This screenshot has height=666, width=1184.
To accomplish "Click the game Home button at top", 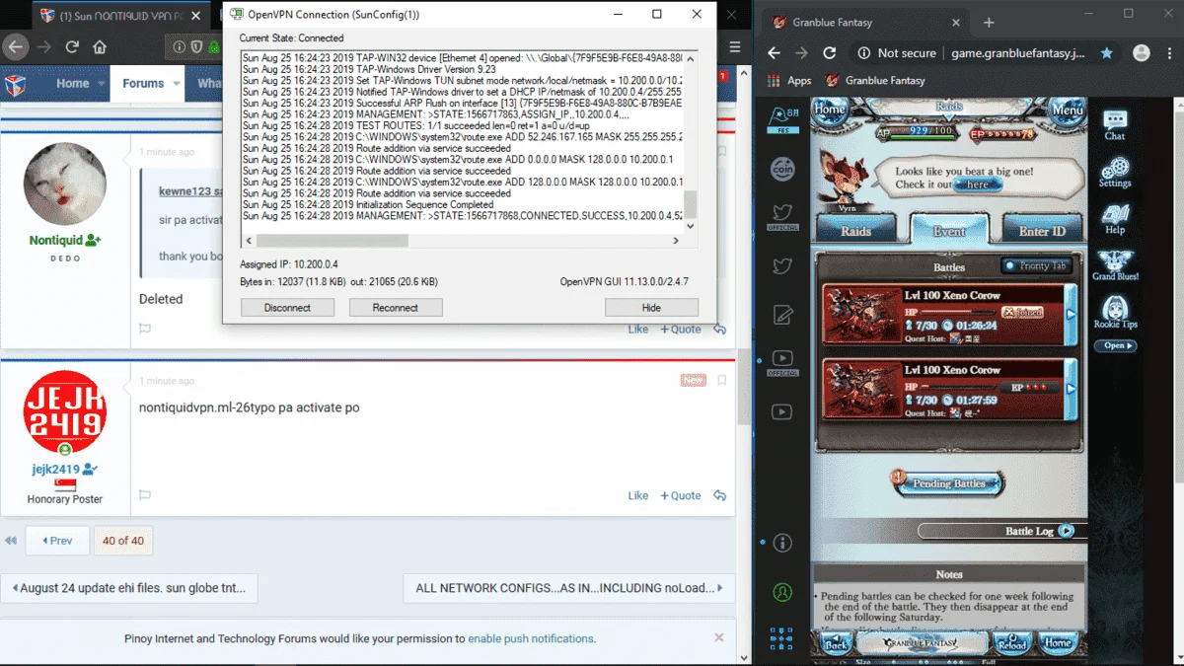I will [832, 111].
